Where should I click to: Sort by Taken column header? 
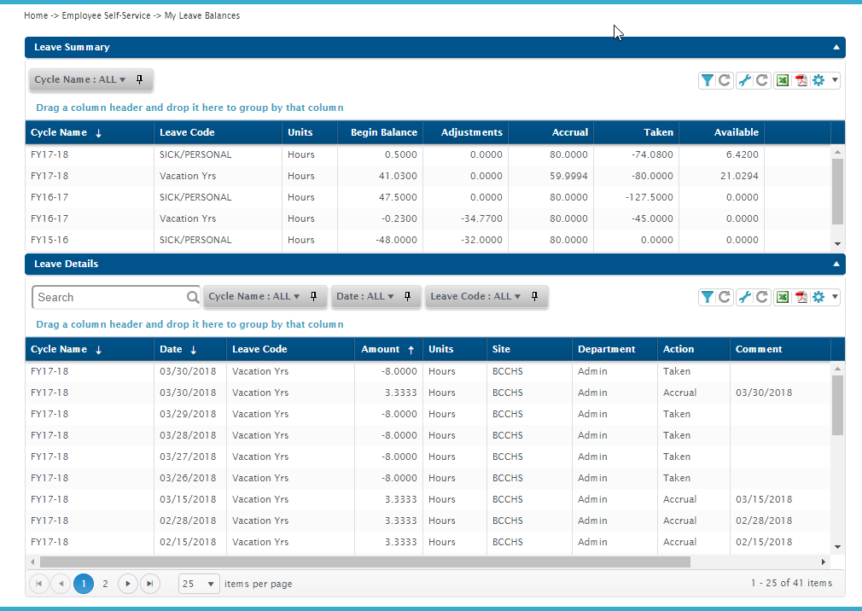tap(636, 132)
